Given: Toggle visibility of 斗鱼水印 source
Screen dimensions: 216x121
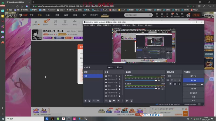Looking at the screenshot, I should 116,92.
